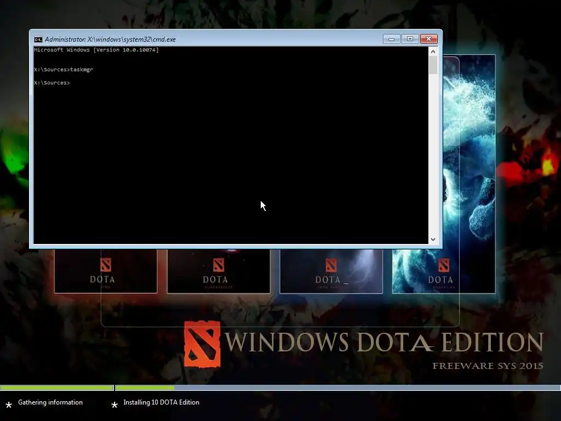The image size is (561, 421).
Task: Click the cmd window title text
Action: click(110, 39)
